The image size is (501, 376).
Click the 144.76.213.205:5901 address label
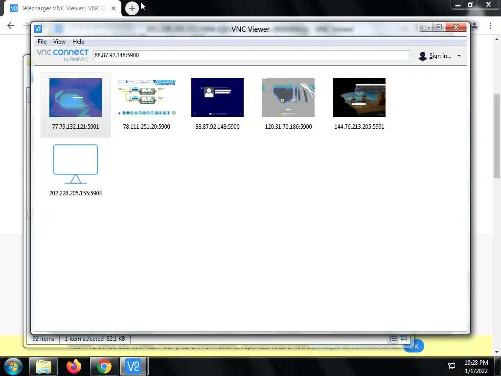(x=359, y=127)
